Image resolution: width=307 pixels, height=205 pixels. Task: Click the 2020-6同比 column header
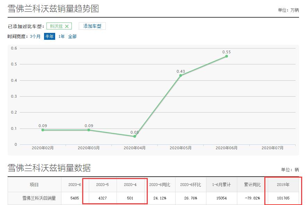[x=160, y=185]
